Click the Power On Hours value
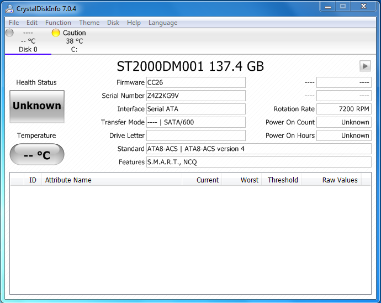The width and height of the screenshot is (381, 303). [344, 135]
